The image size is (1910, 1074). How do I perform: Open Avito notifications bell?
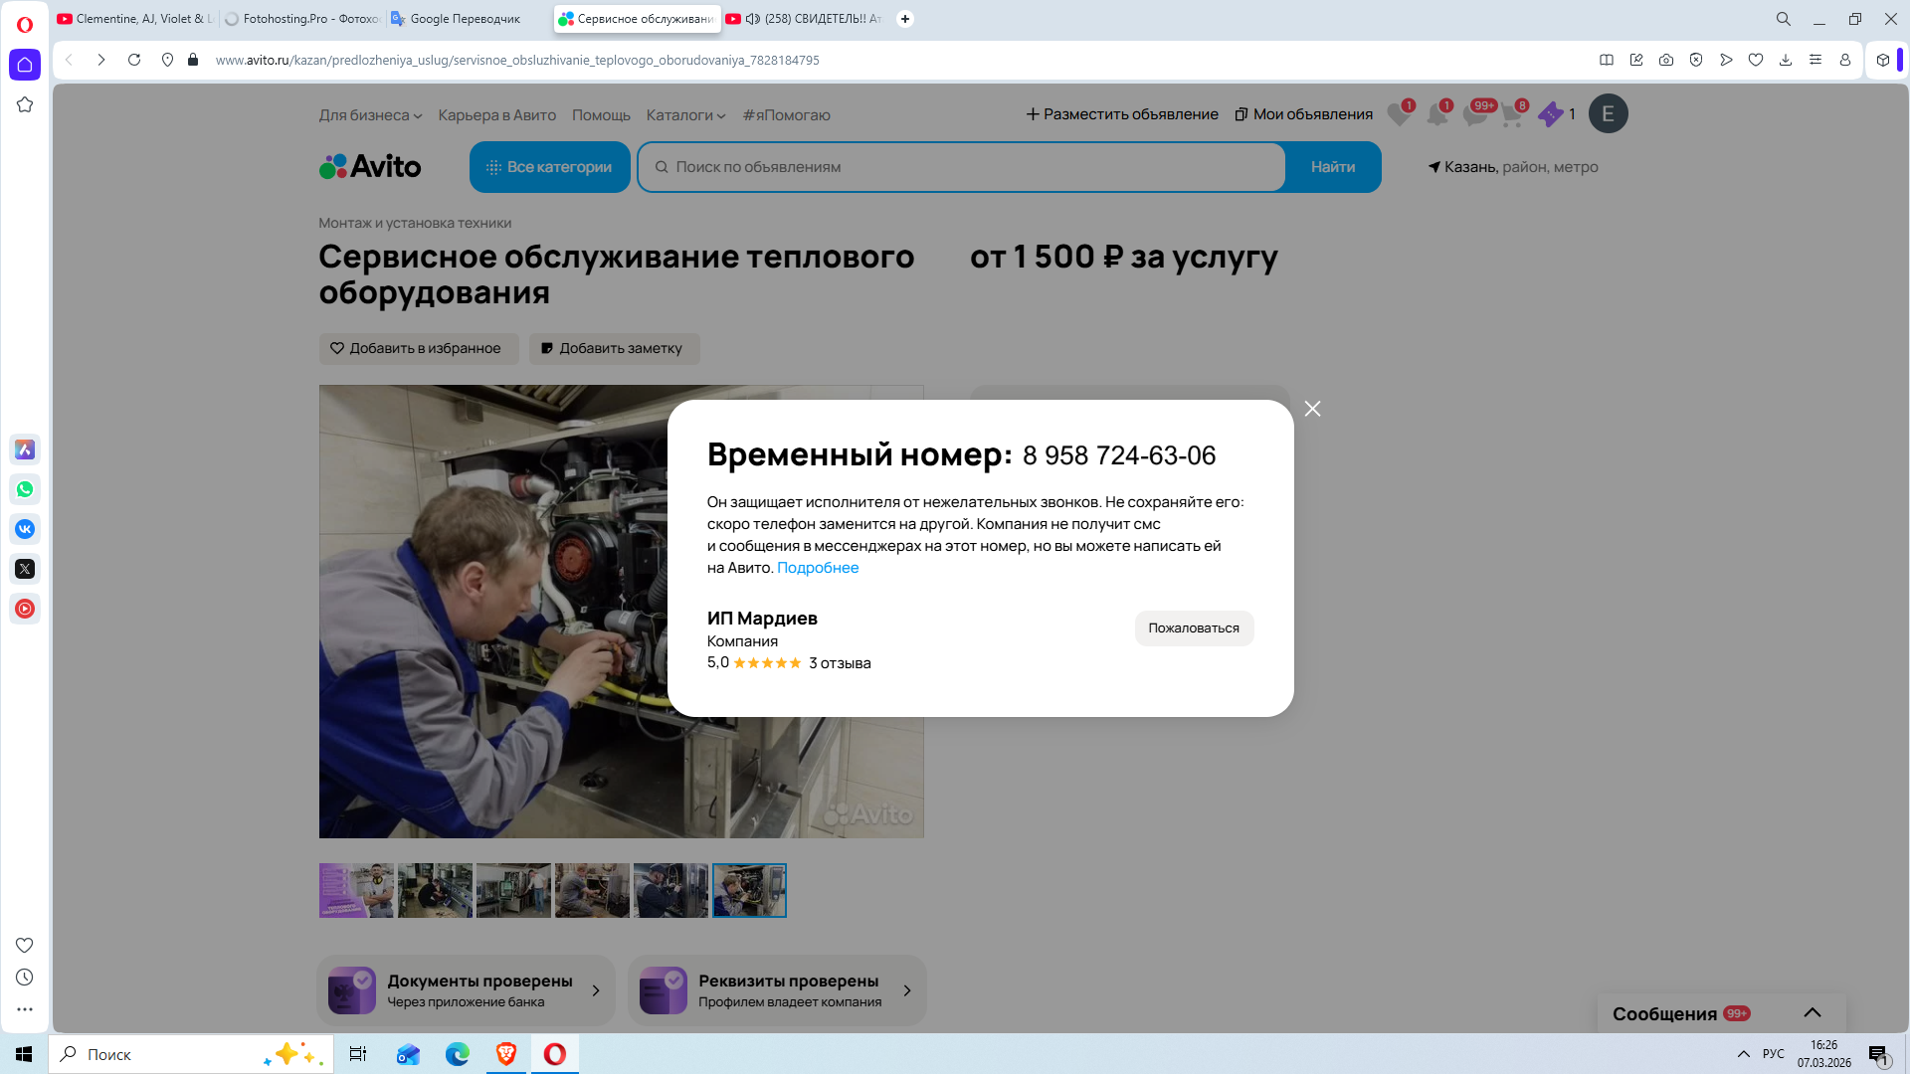[1436, 114]
